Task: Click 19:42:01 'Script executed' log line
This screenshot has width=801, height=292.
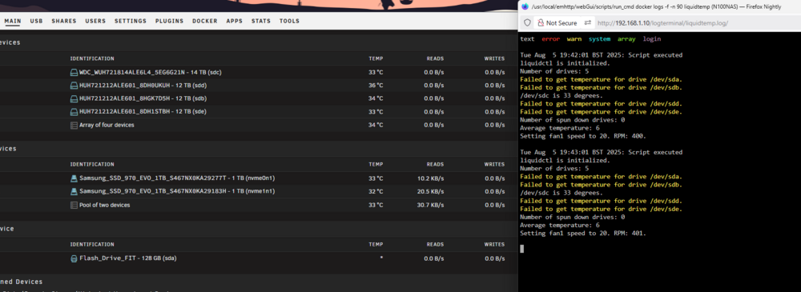Action: tap(601, 55)
